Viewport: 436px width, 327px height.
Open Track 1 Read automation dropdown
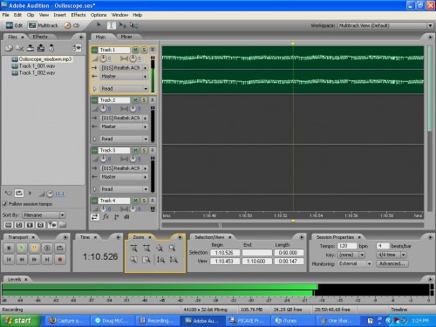pyautogui.click(x=125, y=89)
